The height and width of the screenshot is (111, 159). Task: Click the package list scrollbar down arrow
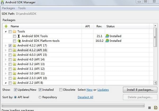pos(155,83)
